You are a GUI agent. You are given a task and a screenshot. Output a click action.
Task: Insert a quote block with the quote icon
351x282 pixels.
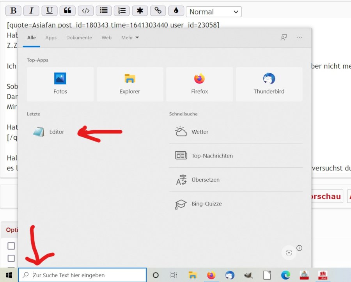click(67, 11)
